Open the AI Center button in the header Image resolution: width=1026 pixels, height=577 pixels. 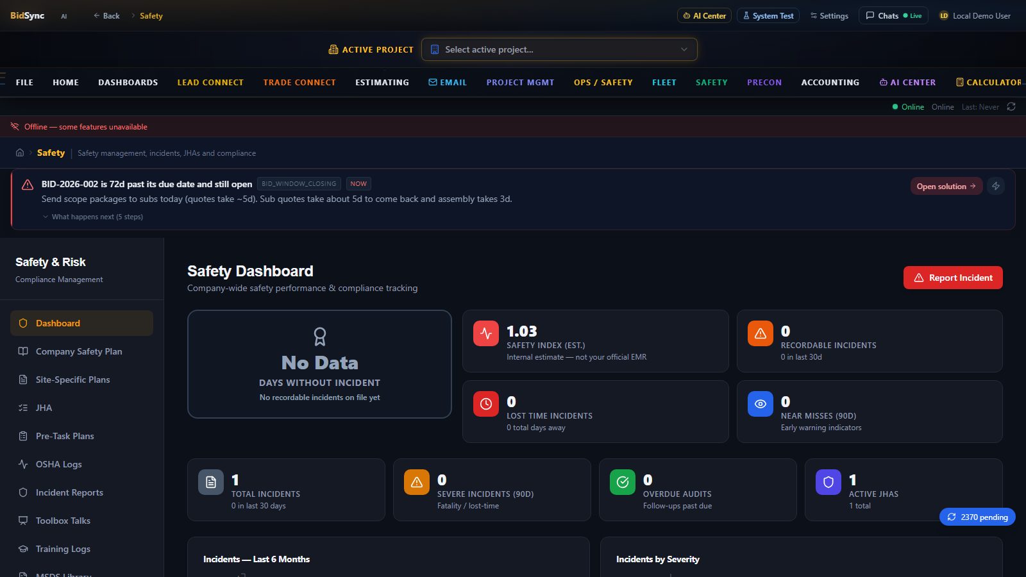coord(704,15)
